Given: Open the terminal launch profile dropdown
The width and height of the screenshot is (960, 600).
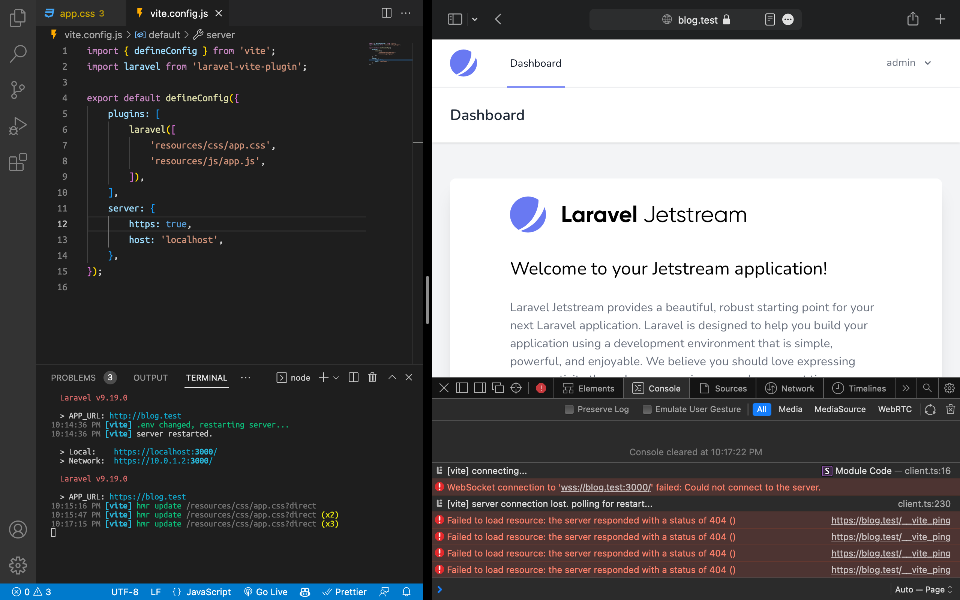Looking at the screenshot, I should [336, 377].
